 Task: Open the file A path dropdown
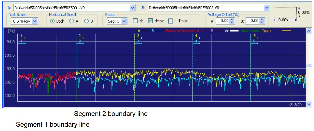click(x=133, y=8)
